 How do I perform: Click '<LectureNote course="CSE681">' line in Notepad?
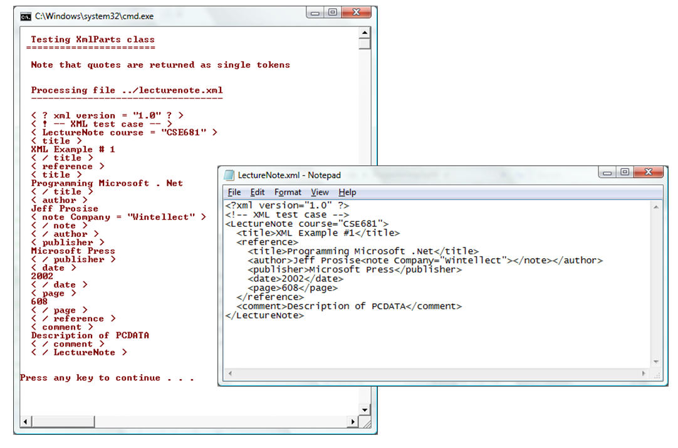coord(307,224)
